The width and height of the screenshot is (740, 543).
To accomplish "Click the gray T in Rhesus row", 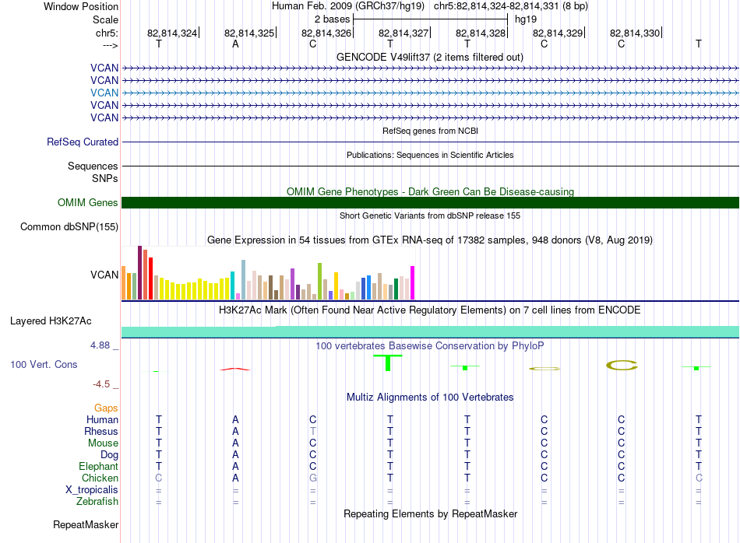I will pos(313,431).
